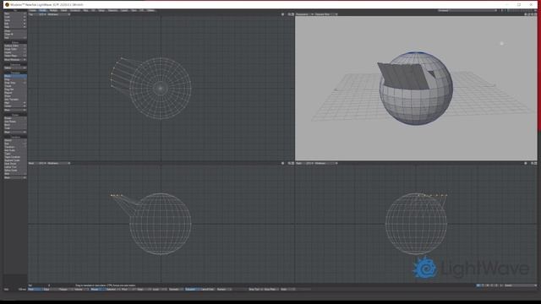
Task: Open the Textured Wire display mode dropdown
Action: click(326, 14)
